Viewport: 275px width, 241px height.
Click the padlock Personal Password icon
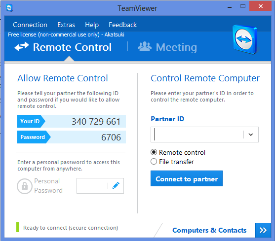click(25, 186)
